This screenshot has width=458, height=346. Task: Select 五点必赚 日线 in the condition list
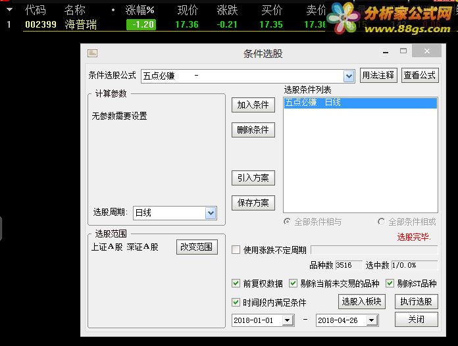tap(361, 103)
